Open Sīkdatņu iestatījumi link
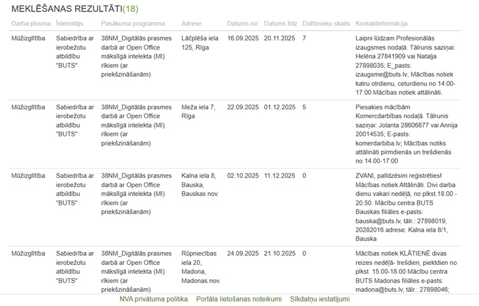The image size is (479, 306). click(319, 299)
